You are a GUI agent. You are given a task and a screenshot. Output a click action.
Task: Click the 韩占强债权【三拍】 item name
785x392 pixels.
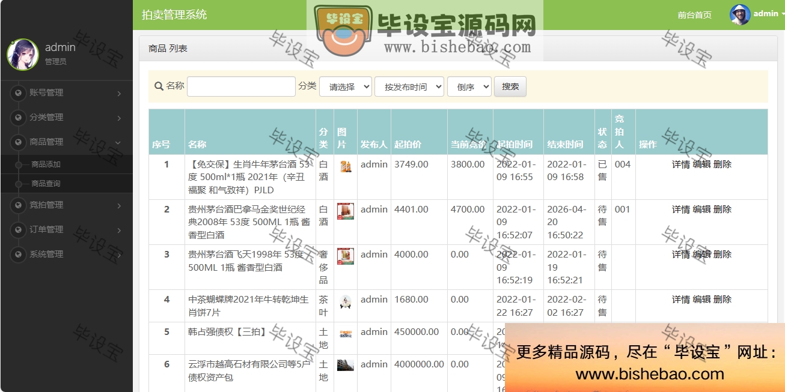pyautogui.click(x=227, y=332)
